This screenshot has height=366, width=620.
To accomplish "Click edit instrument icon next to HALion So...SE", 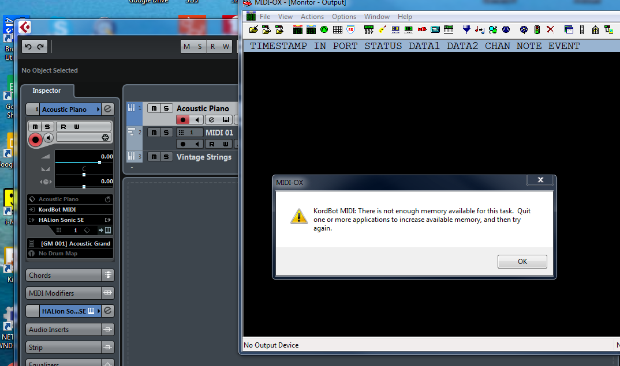I will 107,311.
